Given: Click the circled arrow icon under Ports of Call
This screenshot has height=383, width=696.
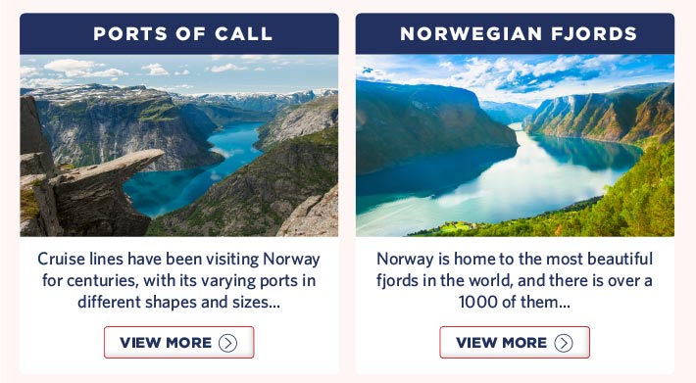Looking at the screenshot, I should (x=227, y=343).
